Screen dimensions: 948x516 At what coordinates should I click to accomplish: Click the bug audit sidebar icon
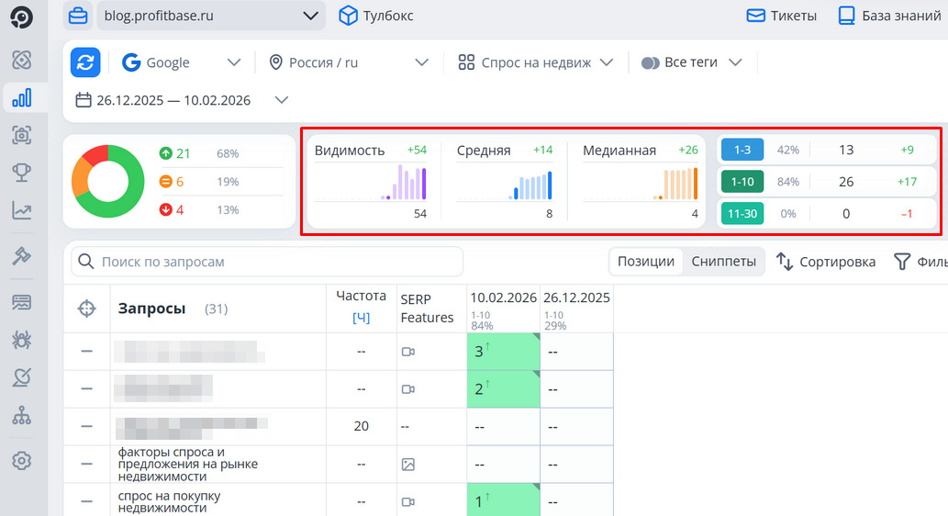(23, 340)
